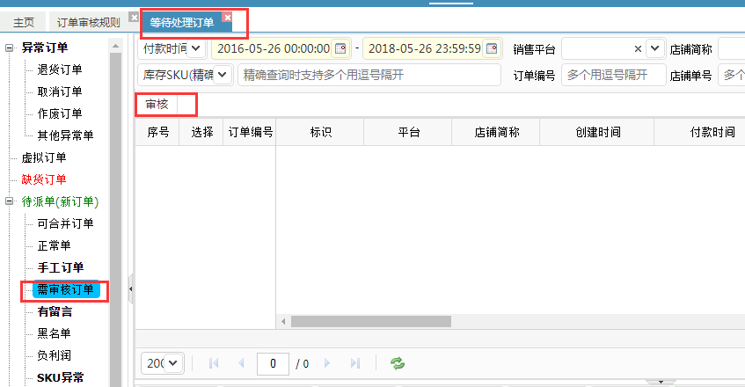745x387 pixels.
Task: Open 可合并订单 in the sidebar
Action: point(66,223)
